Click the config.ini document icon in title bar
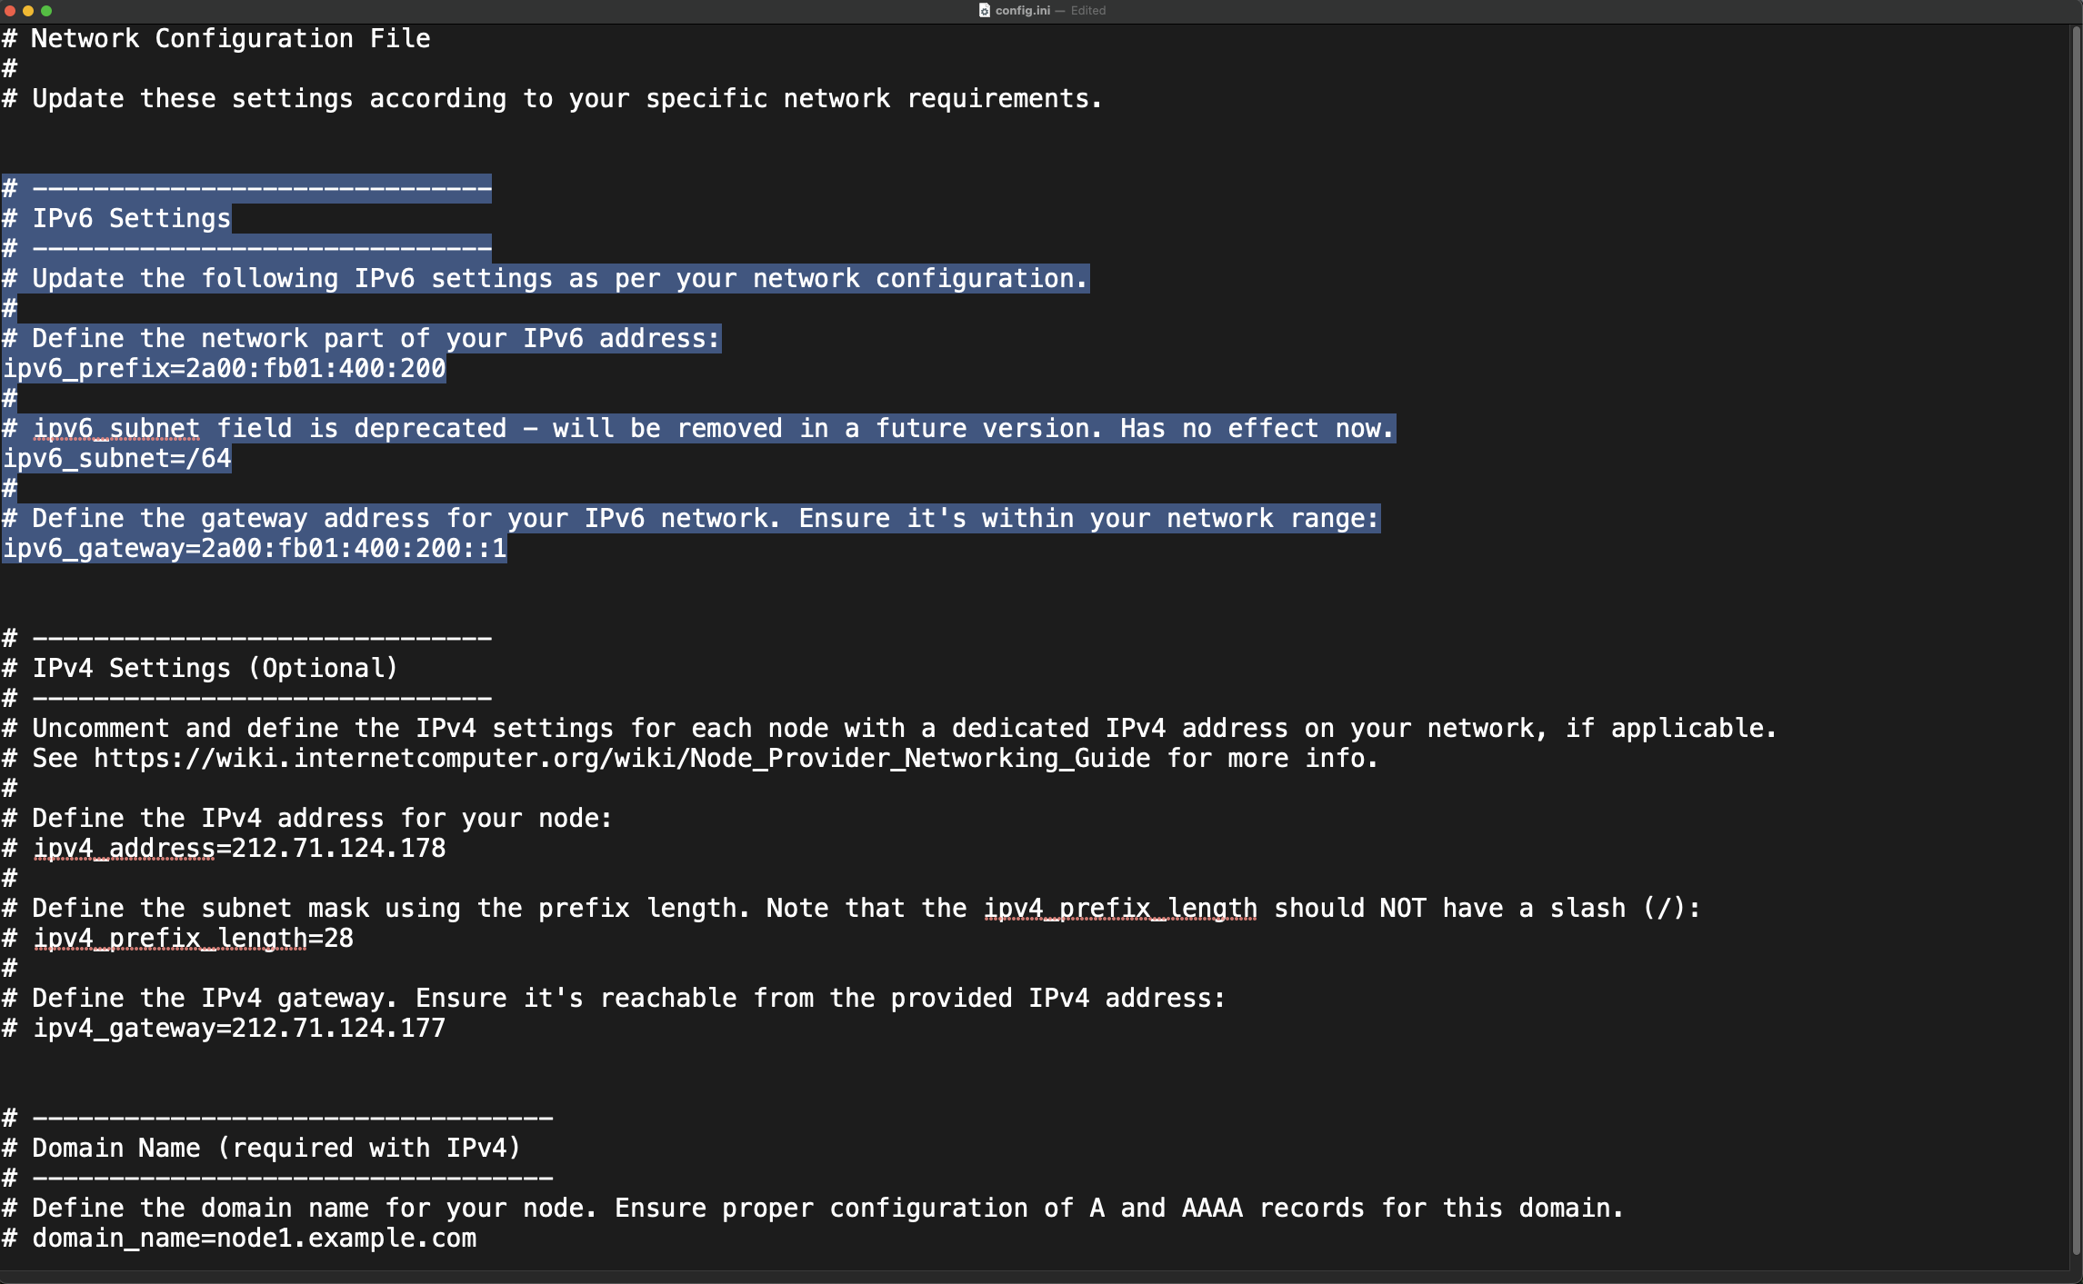2083x1284 pixels. pos(984,10)
